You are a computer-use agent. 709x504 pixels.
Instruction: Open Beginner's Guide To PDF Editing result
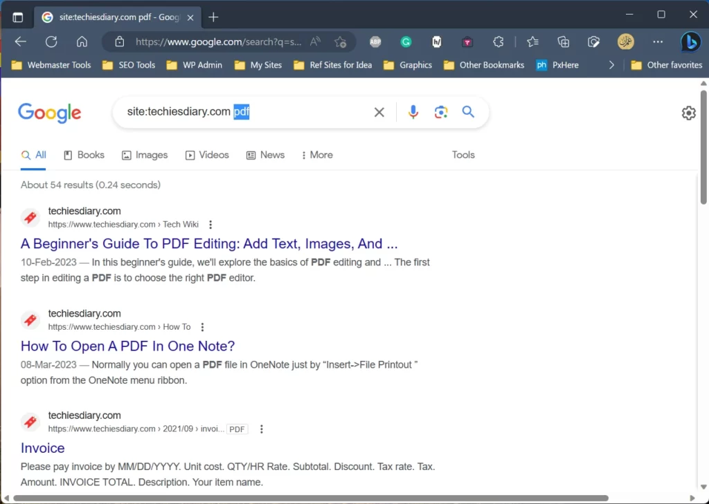click(x=209, y=244)
